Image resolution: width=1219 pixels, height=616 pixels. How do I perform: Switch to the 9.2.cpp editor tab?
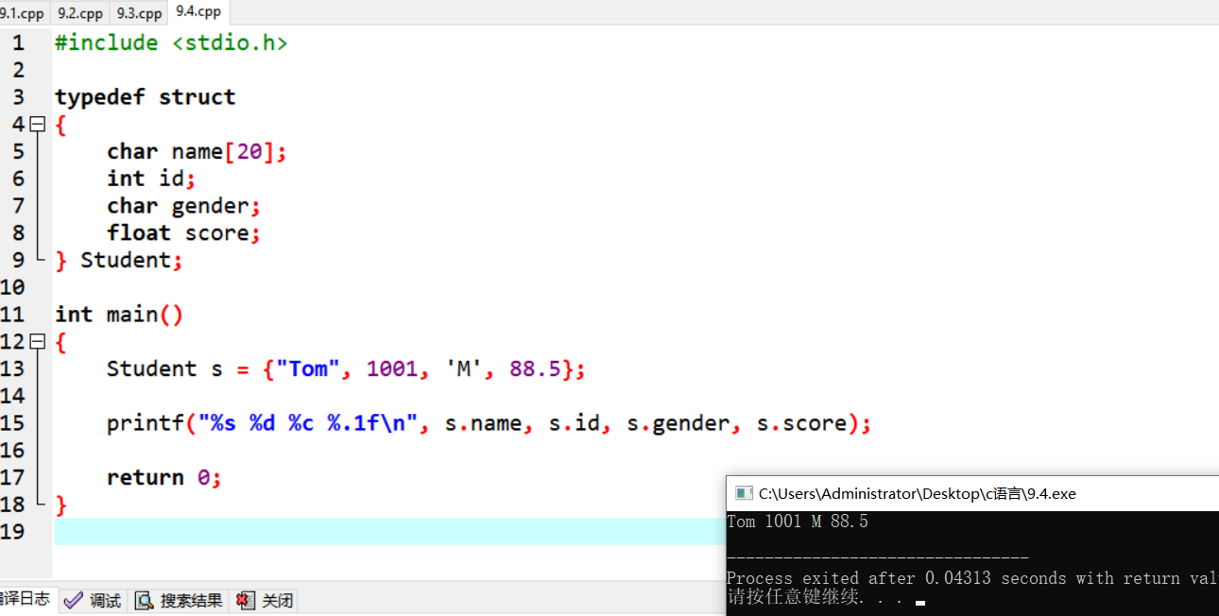80,13
